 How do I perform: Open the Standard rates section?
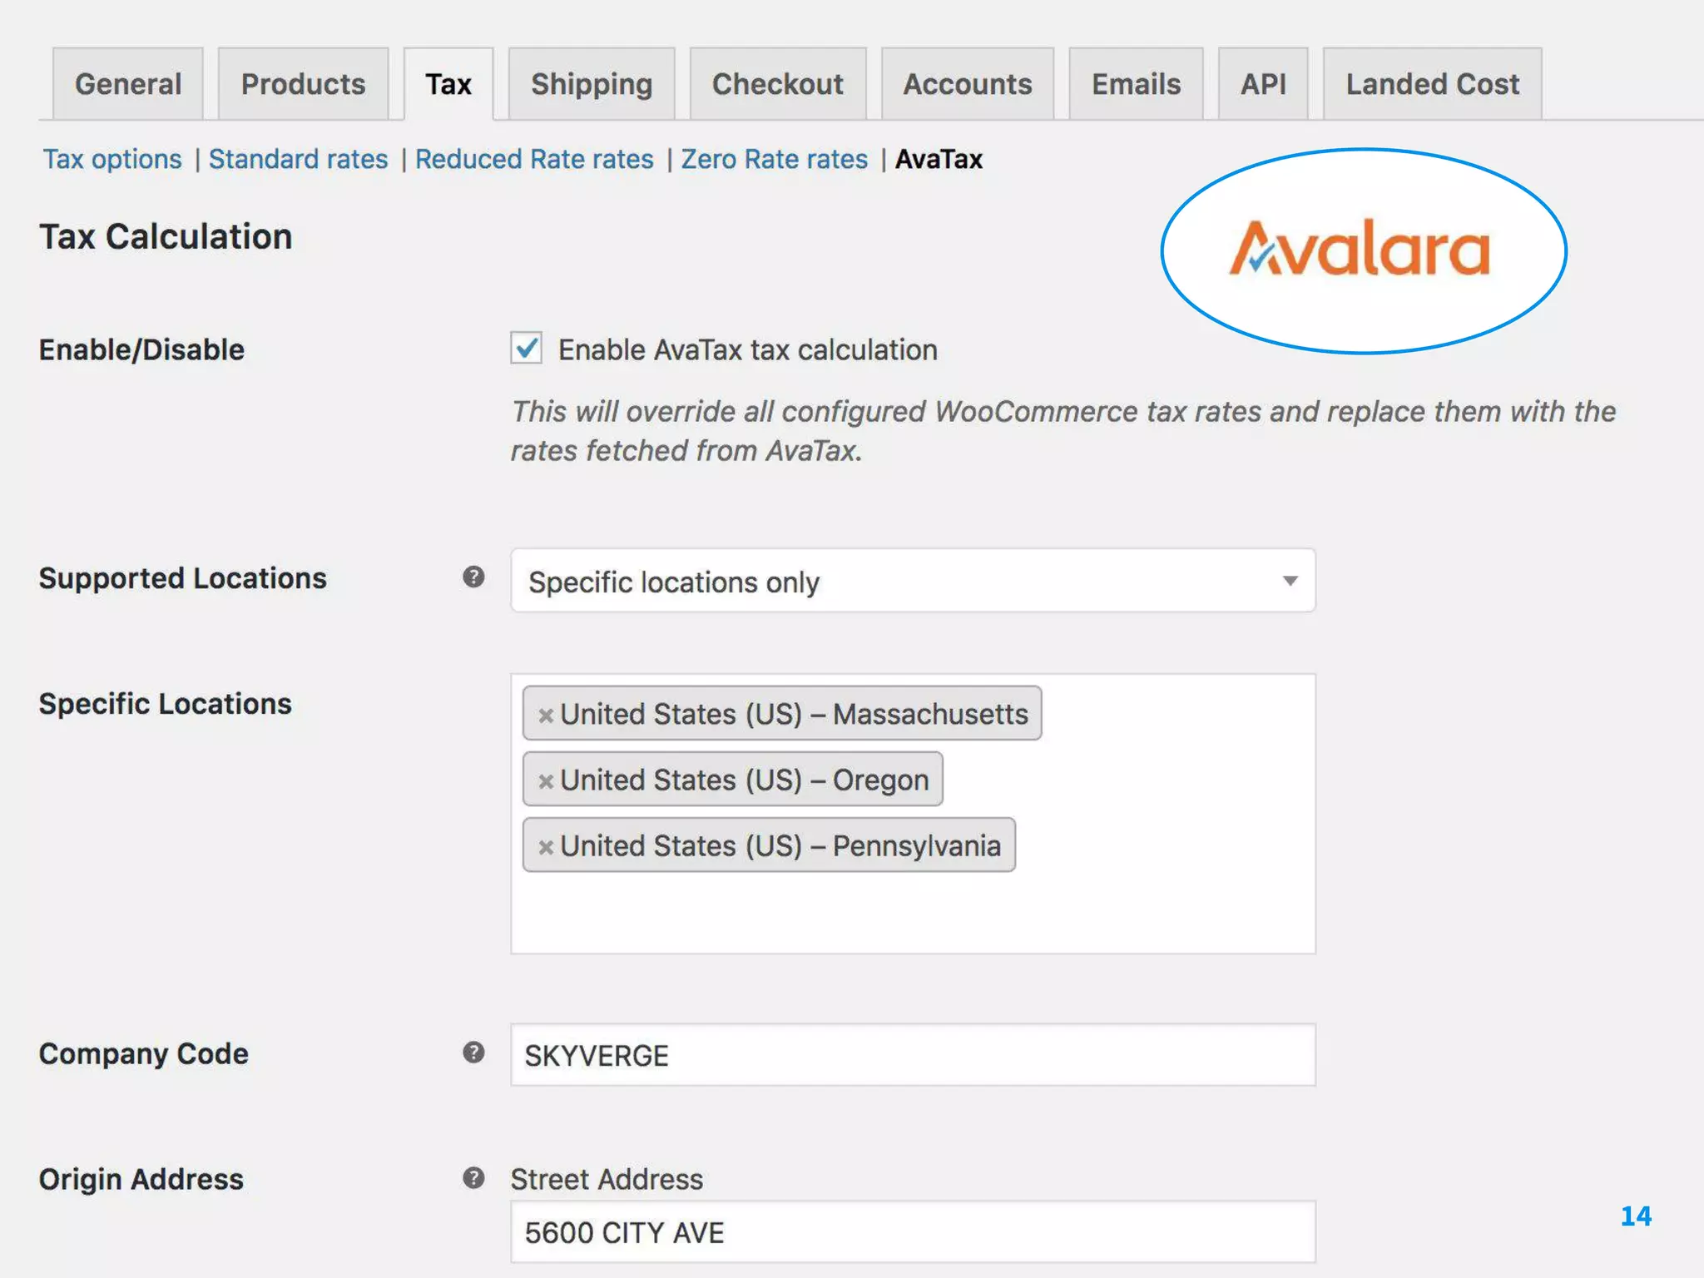(x=298, y=159)
